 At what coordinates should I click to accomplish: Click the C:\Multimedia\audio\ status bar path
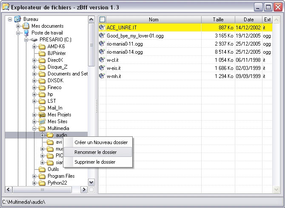pyautogui.click(x=24, y=202)
